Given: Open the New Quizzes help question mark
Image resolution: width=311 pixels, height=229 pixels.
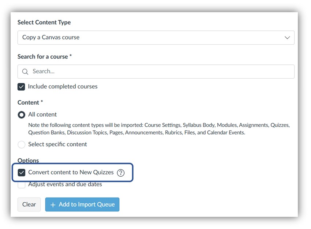Looking at the screenshot, I should [121, 173].
